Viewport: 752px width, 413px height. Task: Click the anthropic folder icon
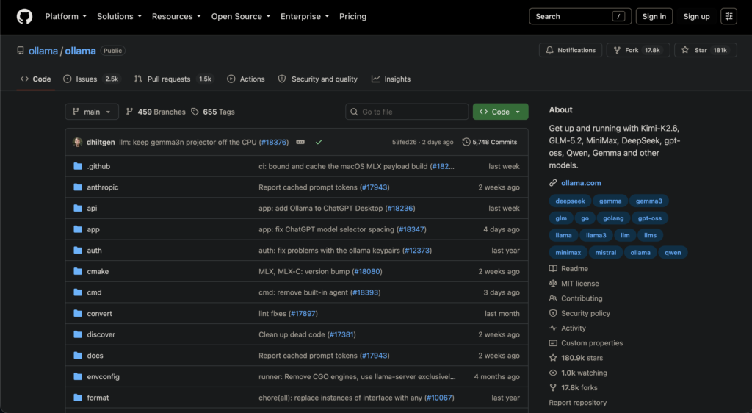[x=78, y=187]
